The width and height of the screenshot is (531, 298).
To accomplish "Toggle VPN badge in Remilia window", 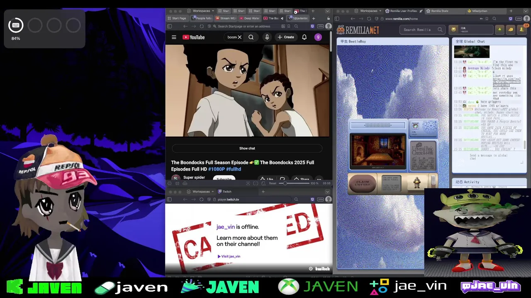I will (x=519, y=19).
